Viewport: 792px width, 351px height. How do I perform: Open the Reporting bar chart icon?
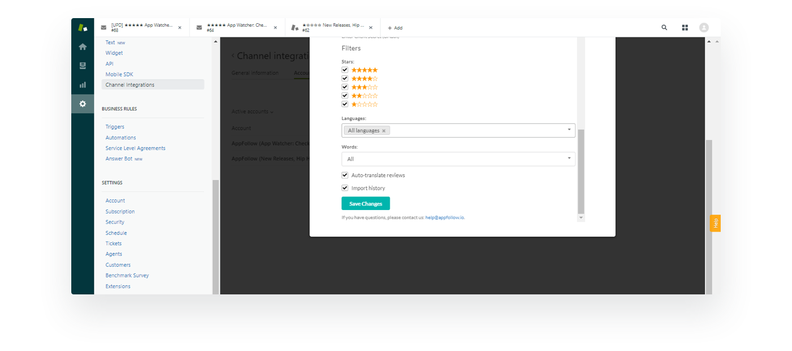83,85
